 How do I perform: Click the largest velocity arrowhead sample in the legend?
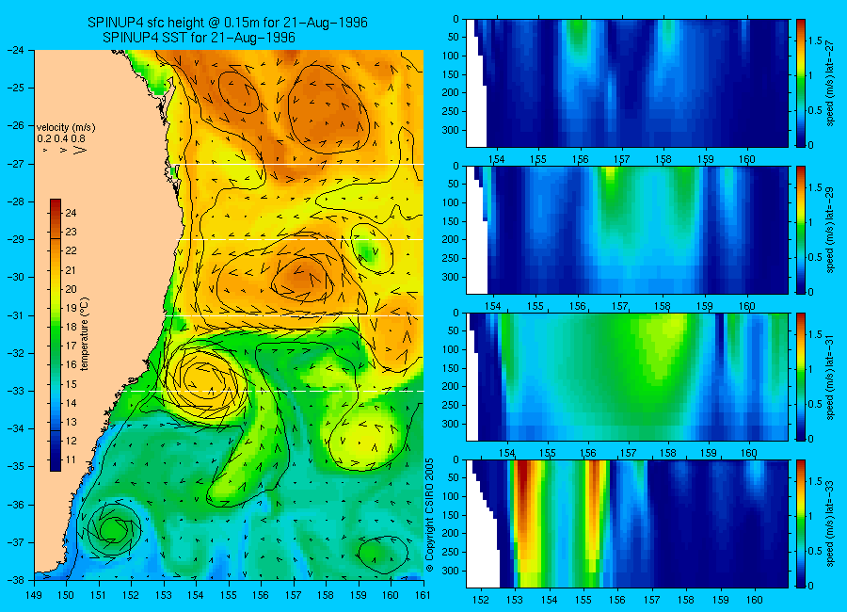click(79, 151)
